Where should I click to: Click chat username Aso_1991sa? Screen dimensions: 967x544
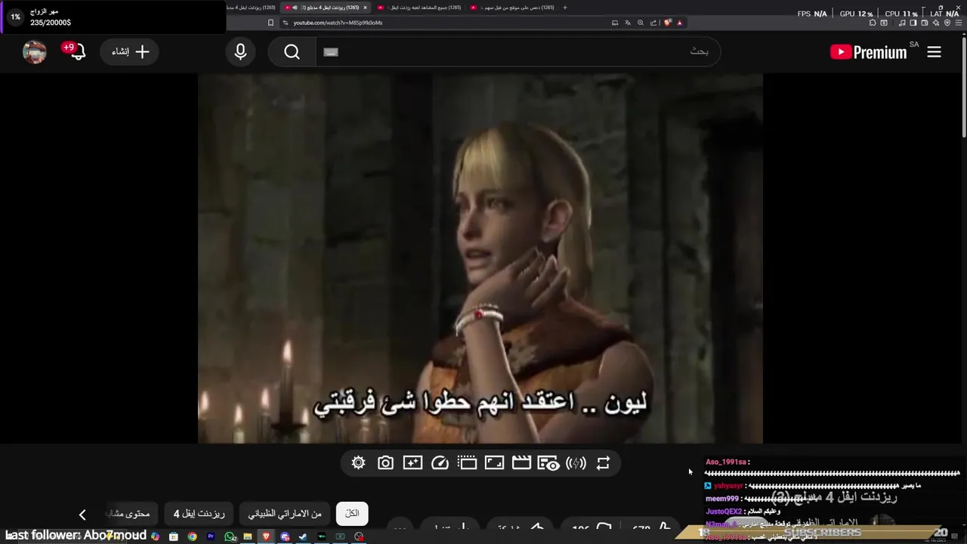[x=726, y=462]
